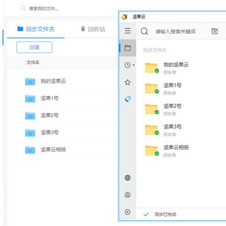Focus the 请输入搜索关键词 search field in the client

175,31
